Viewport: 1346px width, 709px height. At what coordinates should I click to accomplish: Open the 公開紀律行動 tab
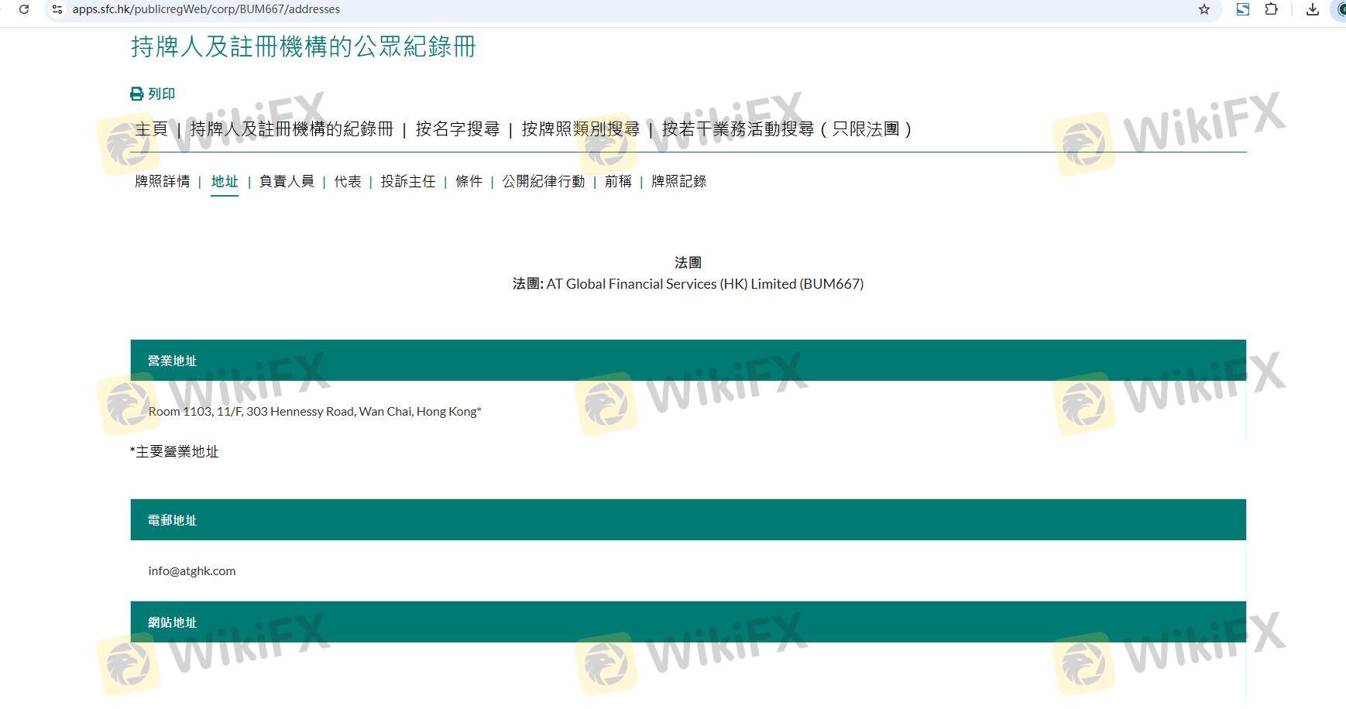[543, 181]
